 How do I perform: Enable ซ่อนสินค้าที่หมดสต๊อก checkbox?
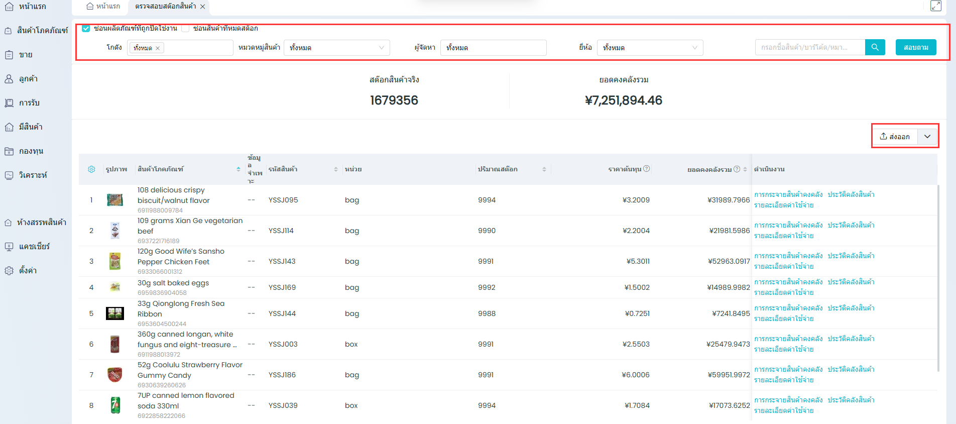(185, 28)
